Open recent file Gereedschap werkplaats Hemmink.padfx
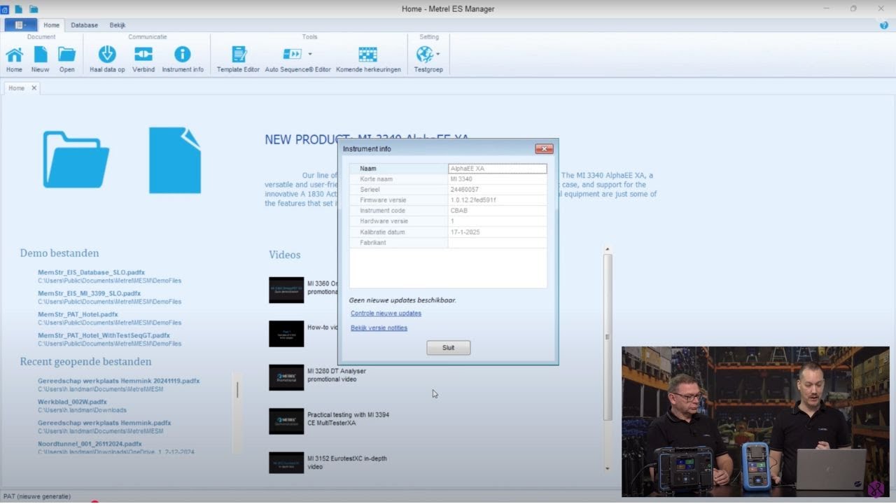Viewport: 896px width, 504px height. [x=105, y=423]
